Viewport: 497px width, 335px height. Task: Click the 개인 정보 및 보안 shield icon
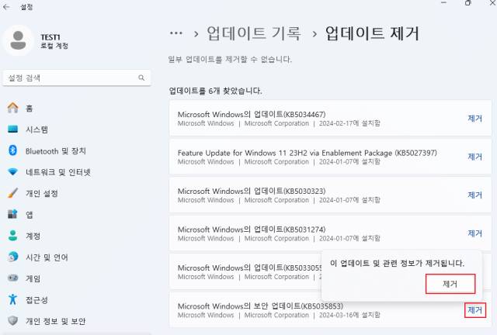click(x=12, y=321)
